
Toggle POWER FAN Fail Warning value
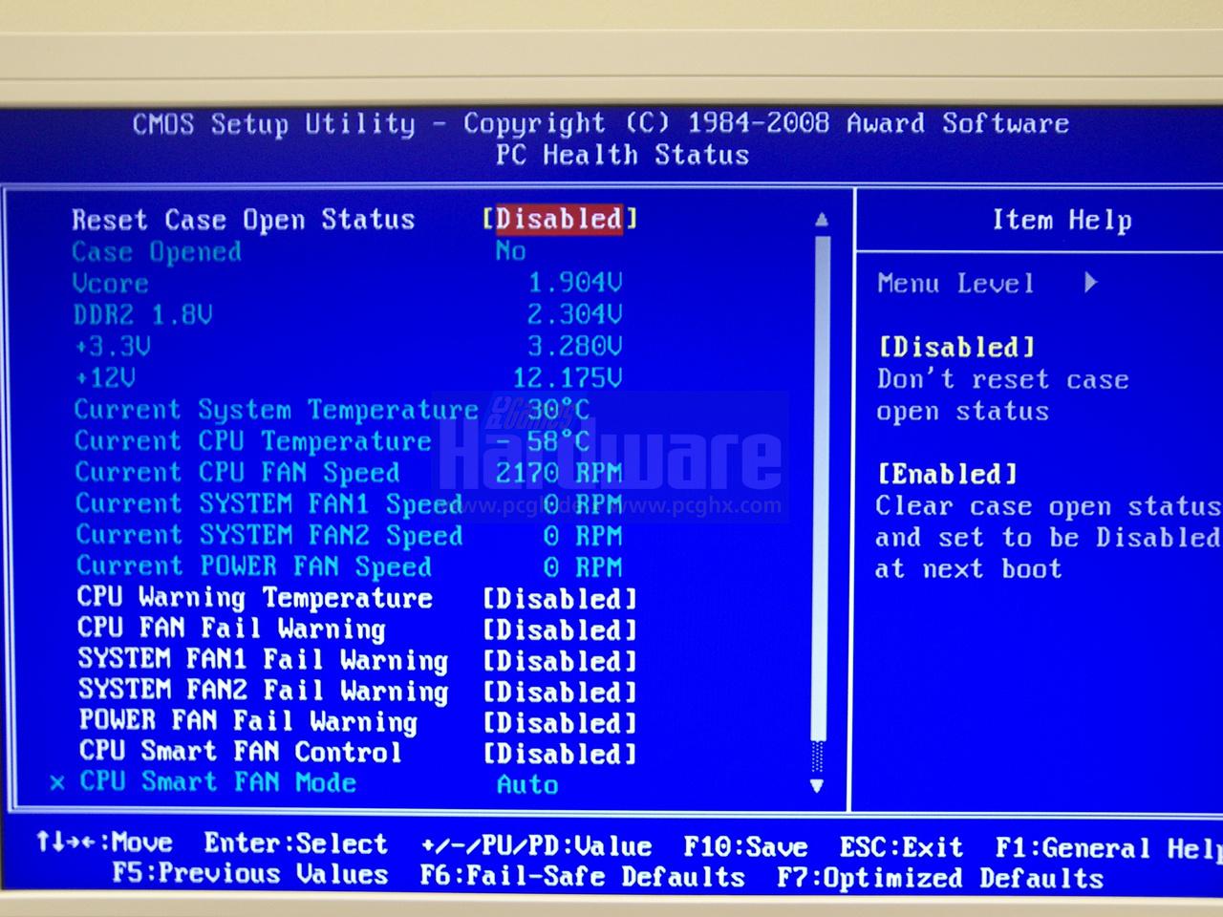pyautogui.click(x=560, y=723)
